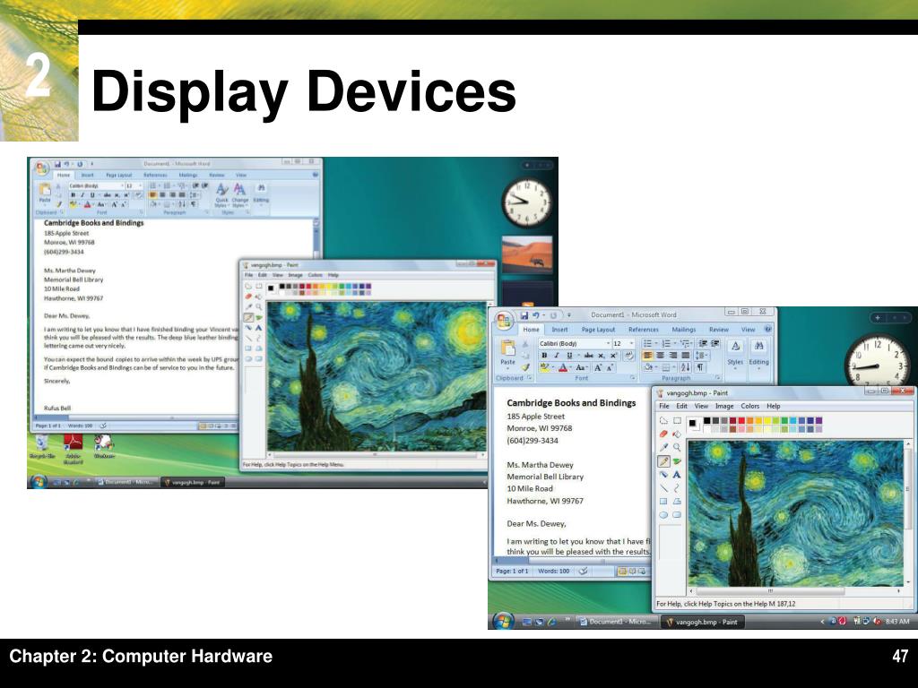Click the Change Styles button in the smaller screenshot
The width and height of the screenshot is (918, 688).
(240, 195)
